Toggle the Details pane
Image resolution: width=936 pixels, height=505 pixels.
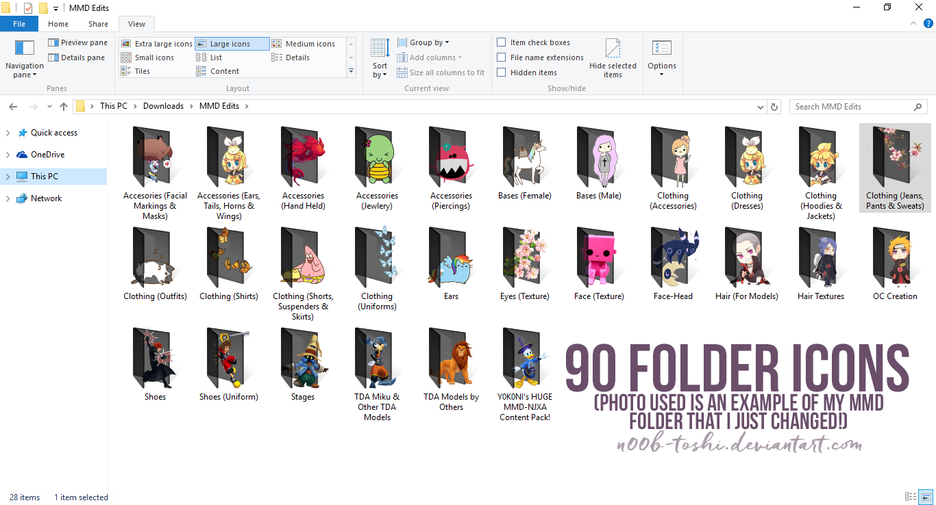76,57
